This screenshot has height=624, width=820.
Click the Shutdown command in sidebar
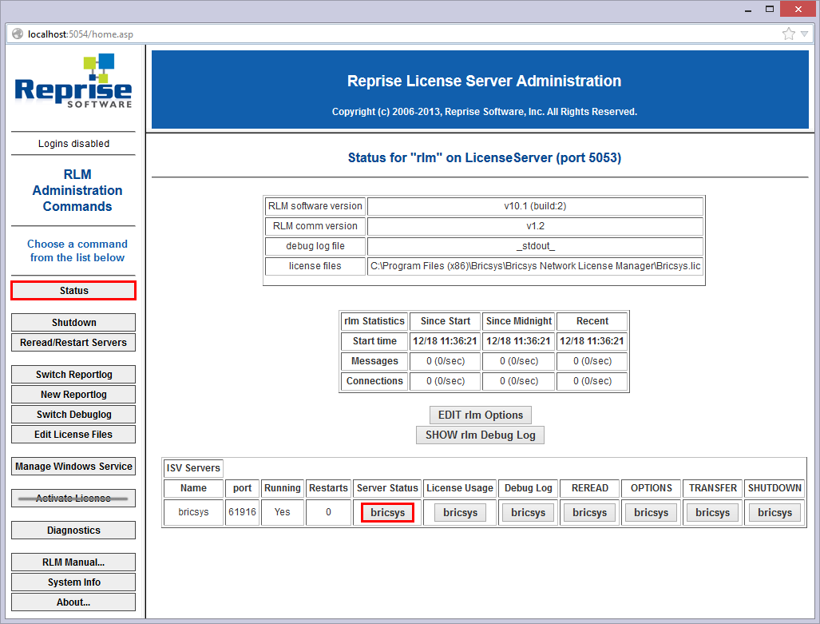click(x=73, y=323)
